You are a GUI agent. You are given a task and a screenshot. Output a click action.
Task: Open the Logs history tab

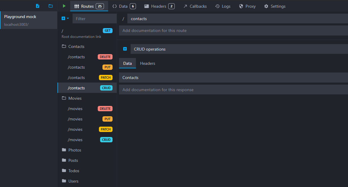[x=223, y=6]
